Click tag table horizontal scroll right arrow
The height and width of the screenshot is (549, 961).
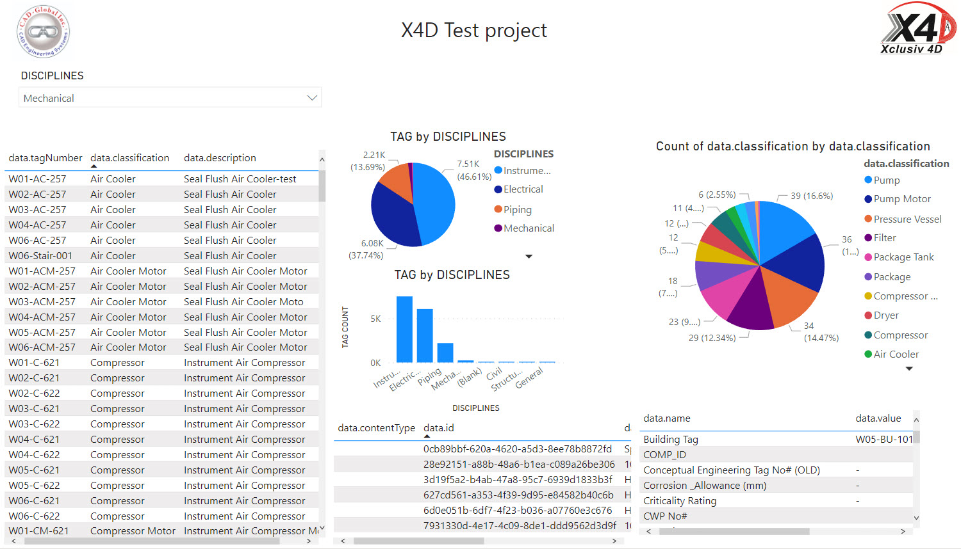click(x=309, y=541)
